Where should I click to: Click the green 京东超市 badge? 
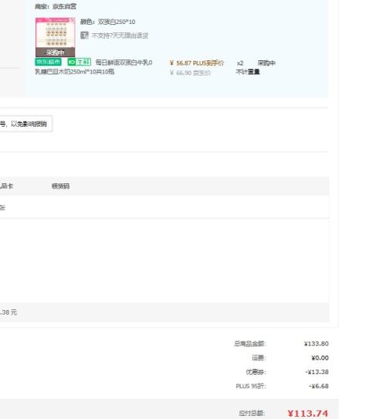(x=49, y=62)
